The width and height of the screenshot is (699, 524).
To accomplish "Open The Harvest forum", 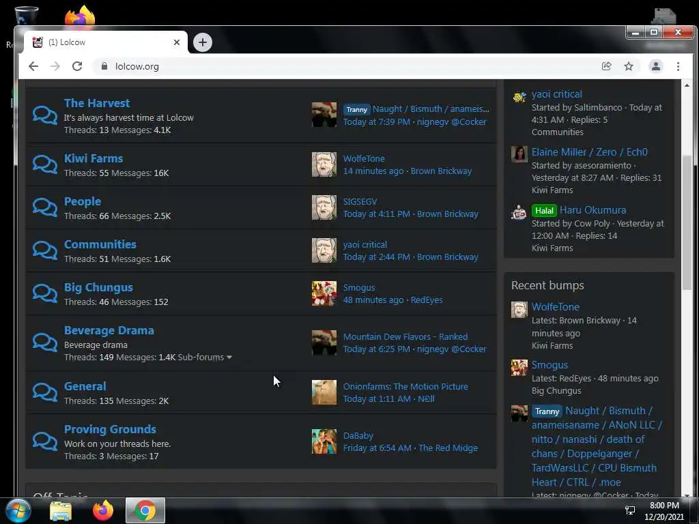I will (x=97, y=103).
